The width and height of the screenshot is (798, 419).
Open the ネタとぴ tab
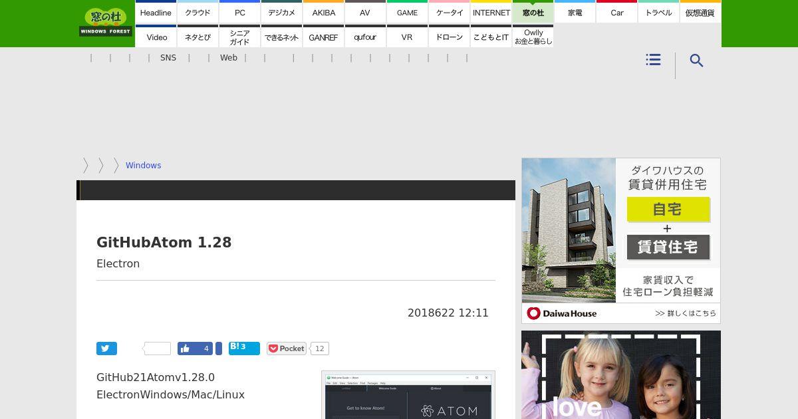(x=198, y=37)
